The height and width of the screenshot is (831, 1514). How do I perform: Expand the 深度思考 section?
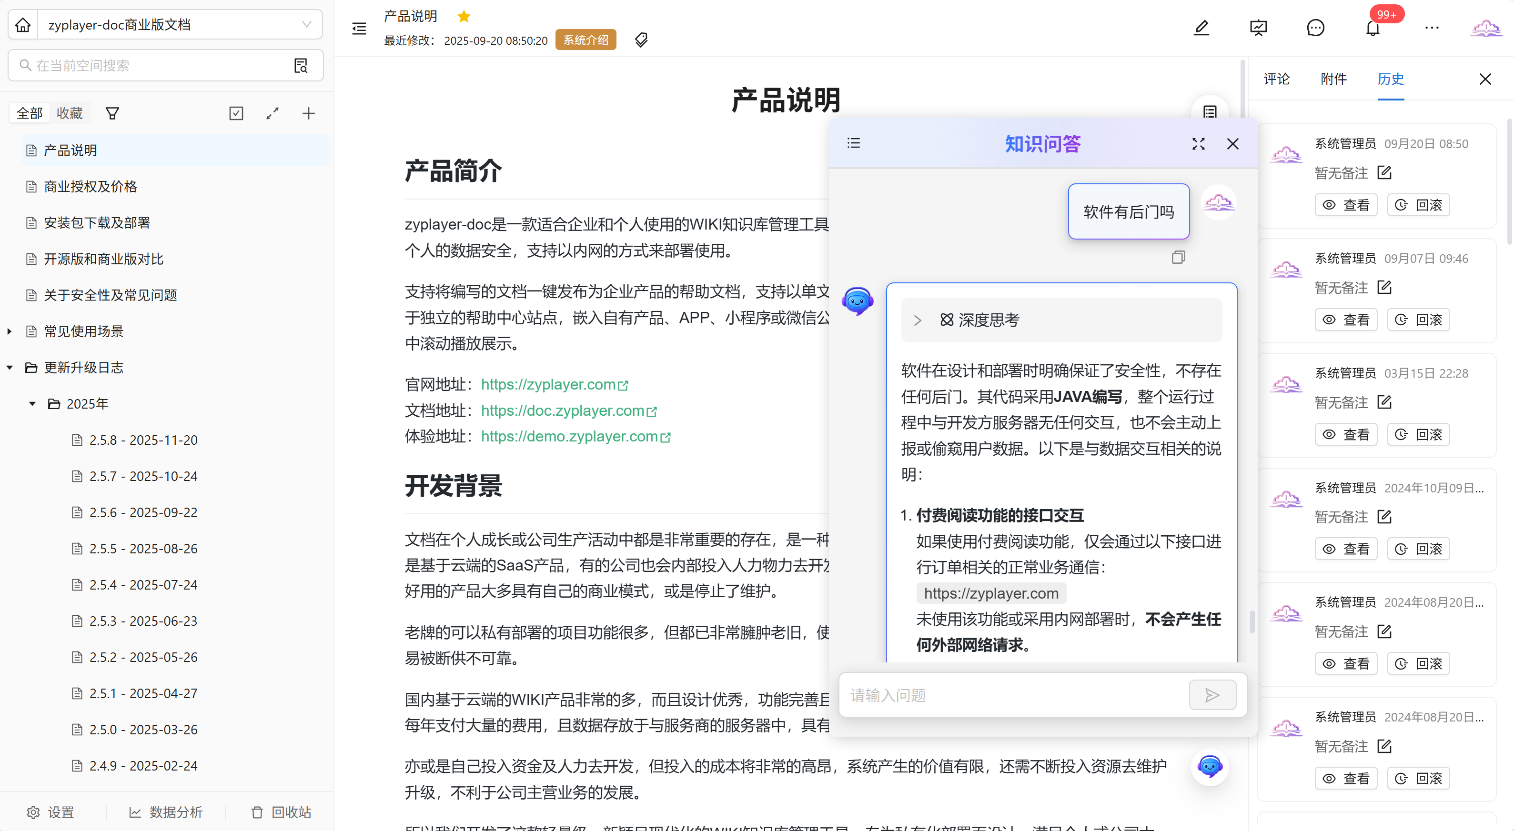coord(917,320)
